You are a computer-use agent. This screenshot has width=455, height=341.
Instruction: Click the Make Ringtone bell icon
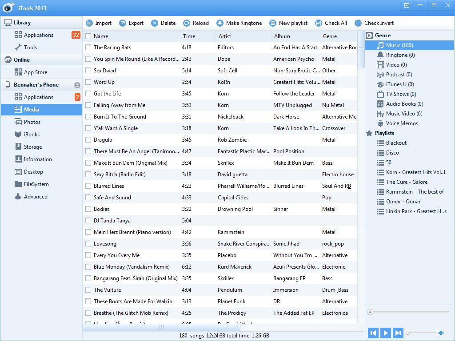pos(220,23)
